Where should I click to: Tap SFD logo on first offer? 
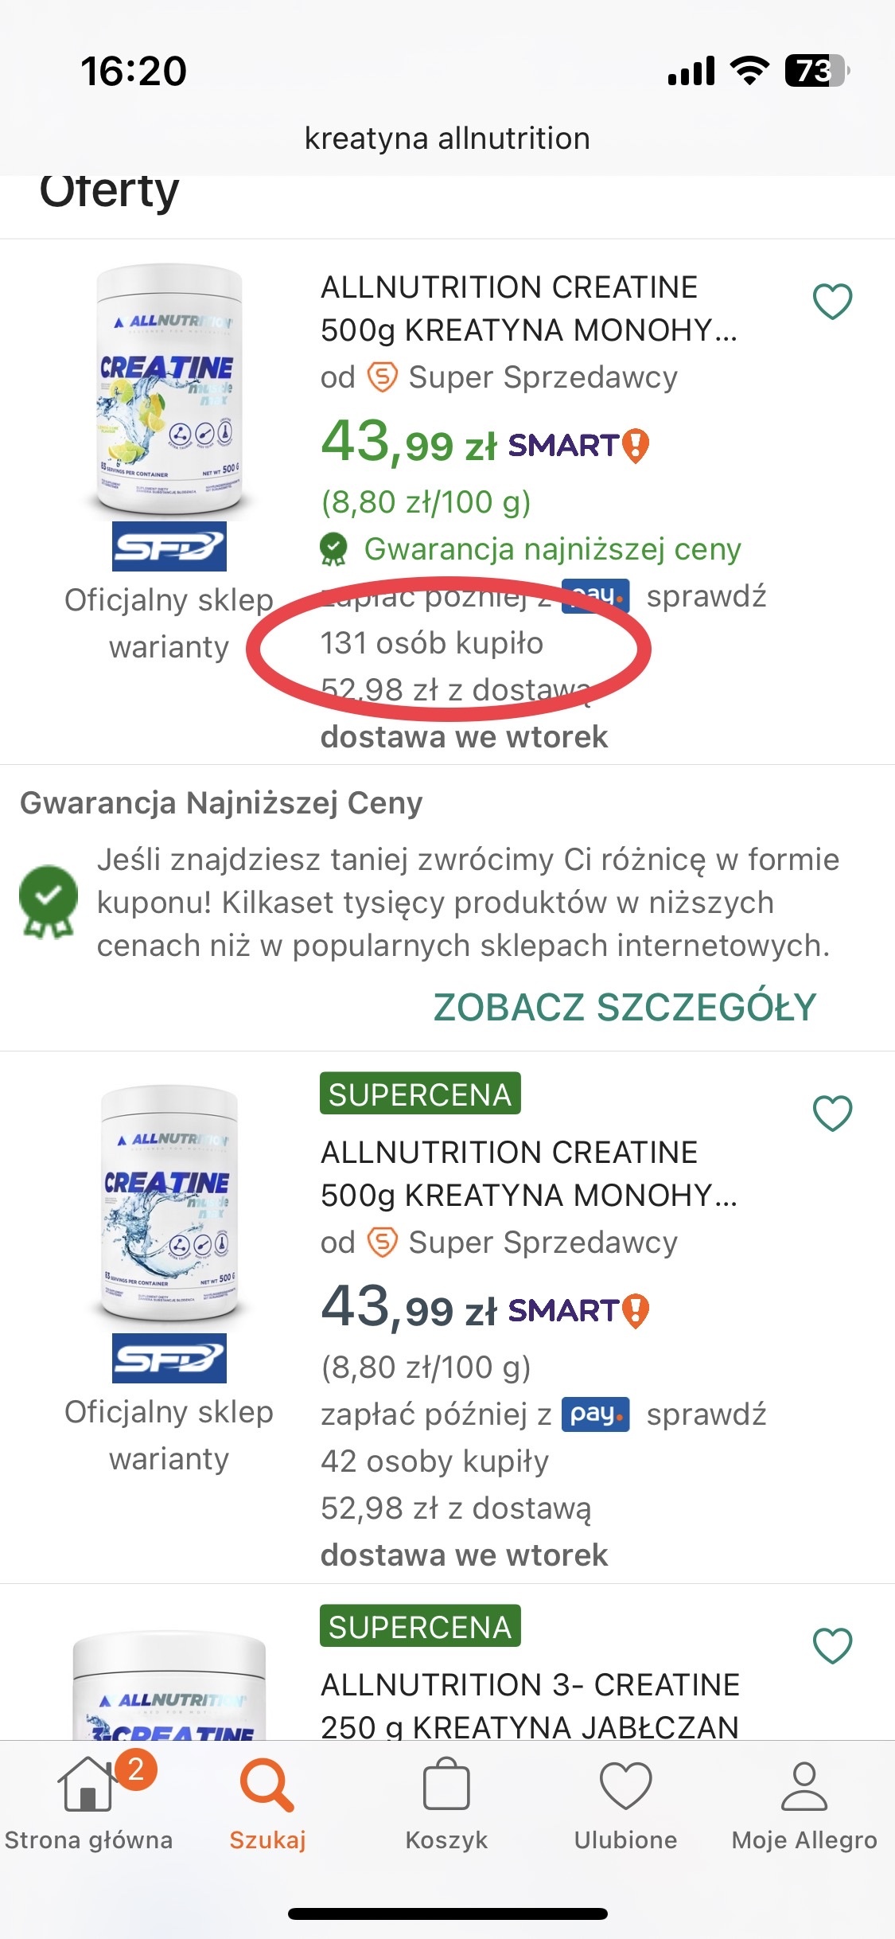tap(169, 547)
